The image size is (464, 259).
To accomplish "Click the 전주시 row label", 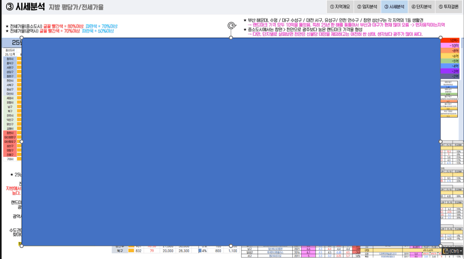I will coord(10,115).
